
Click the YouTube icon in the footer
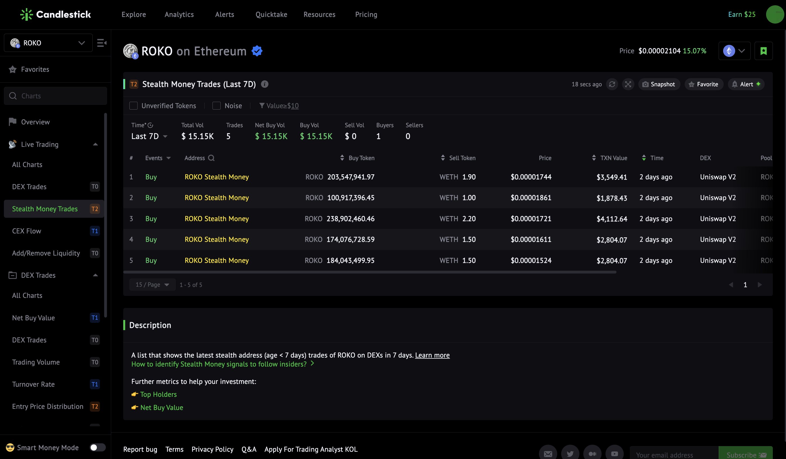click(x=614, y=454)
